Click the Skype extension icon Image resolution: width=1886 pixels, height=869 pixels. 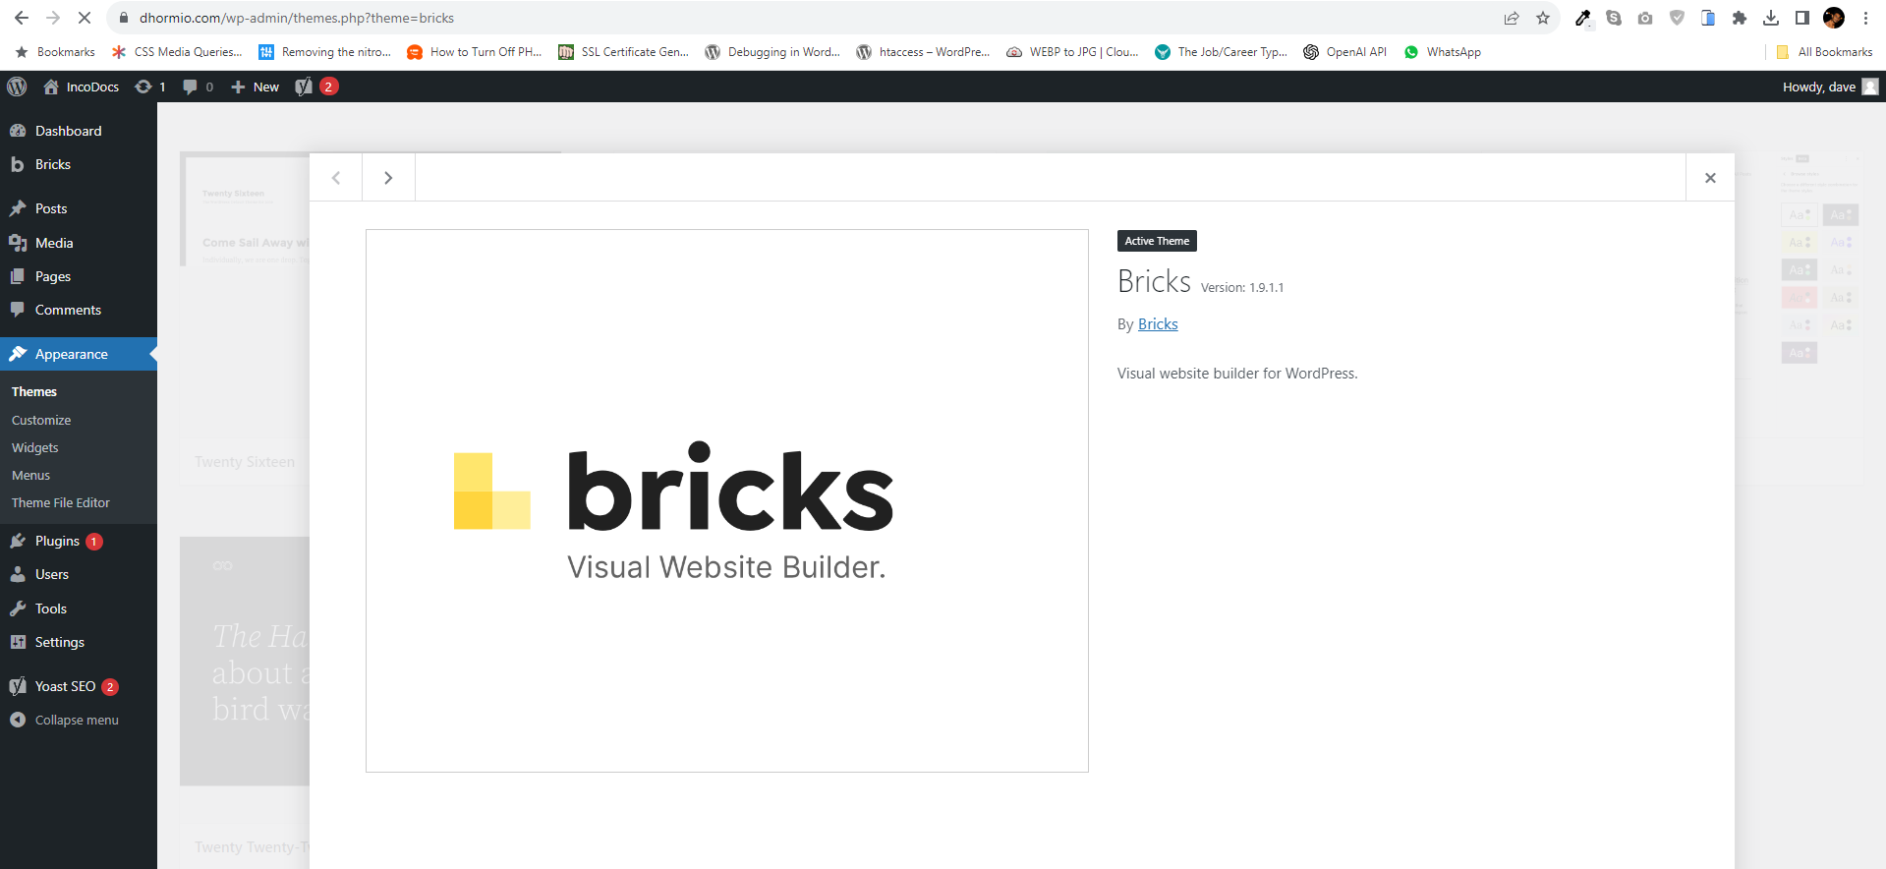(1614, 18)
